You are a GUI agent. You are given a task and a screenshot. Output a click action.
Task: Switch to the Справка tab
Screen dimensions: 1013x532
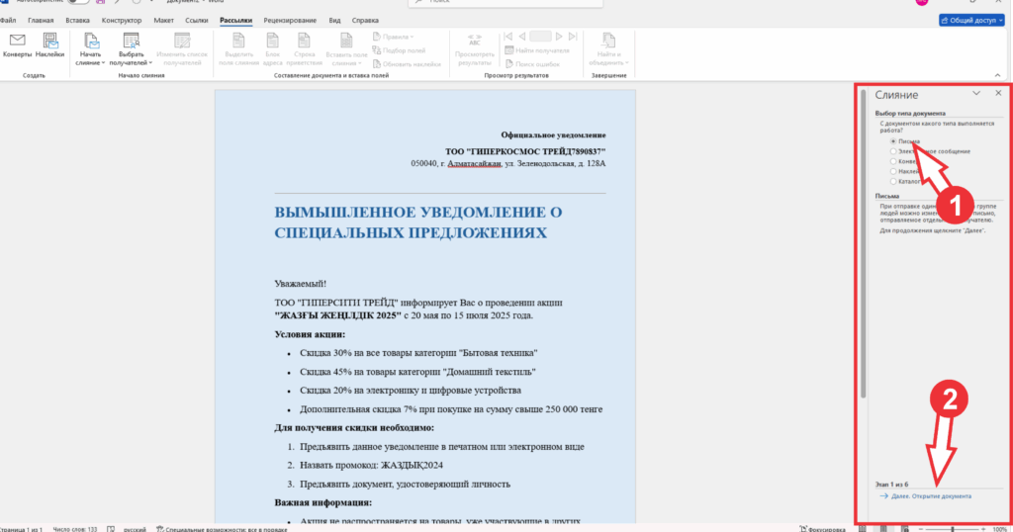click(x=365, y=20)
